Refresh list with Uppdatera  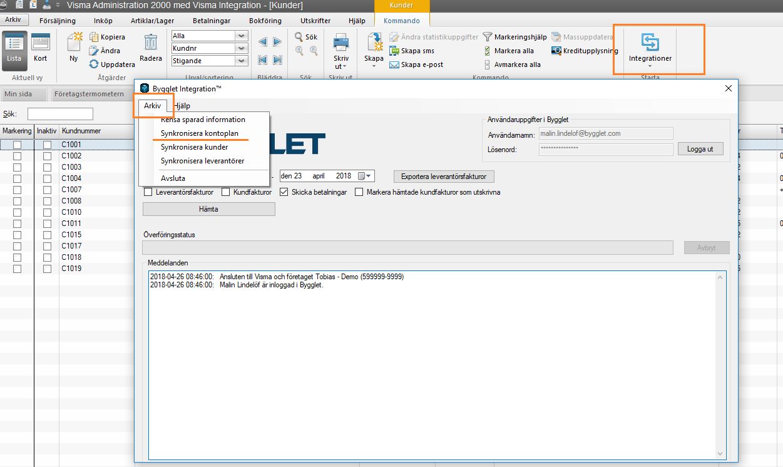click(112, 64)
